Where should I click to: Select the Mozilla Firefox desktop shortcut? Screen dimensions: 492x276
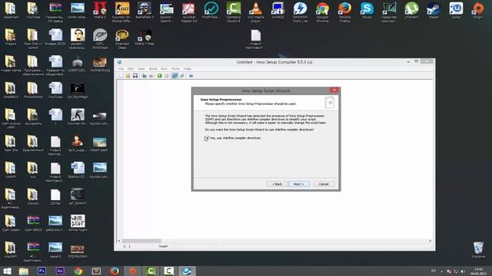[345, 12]
